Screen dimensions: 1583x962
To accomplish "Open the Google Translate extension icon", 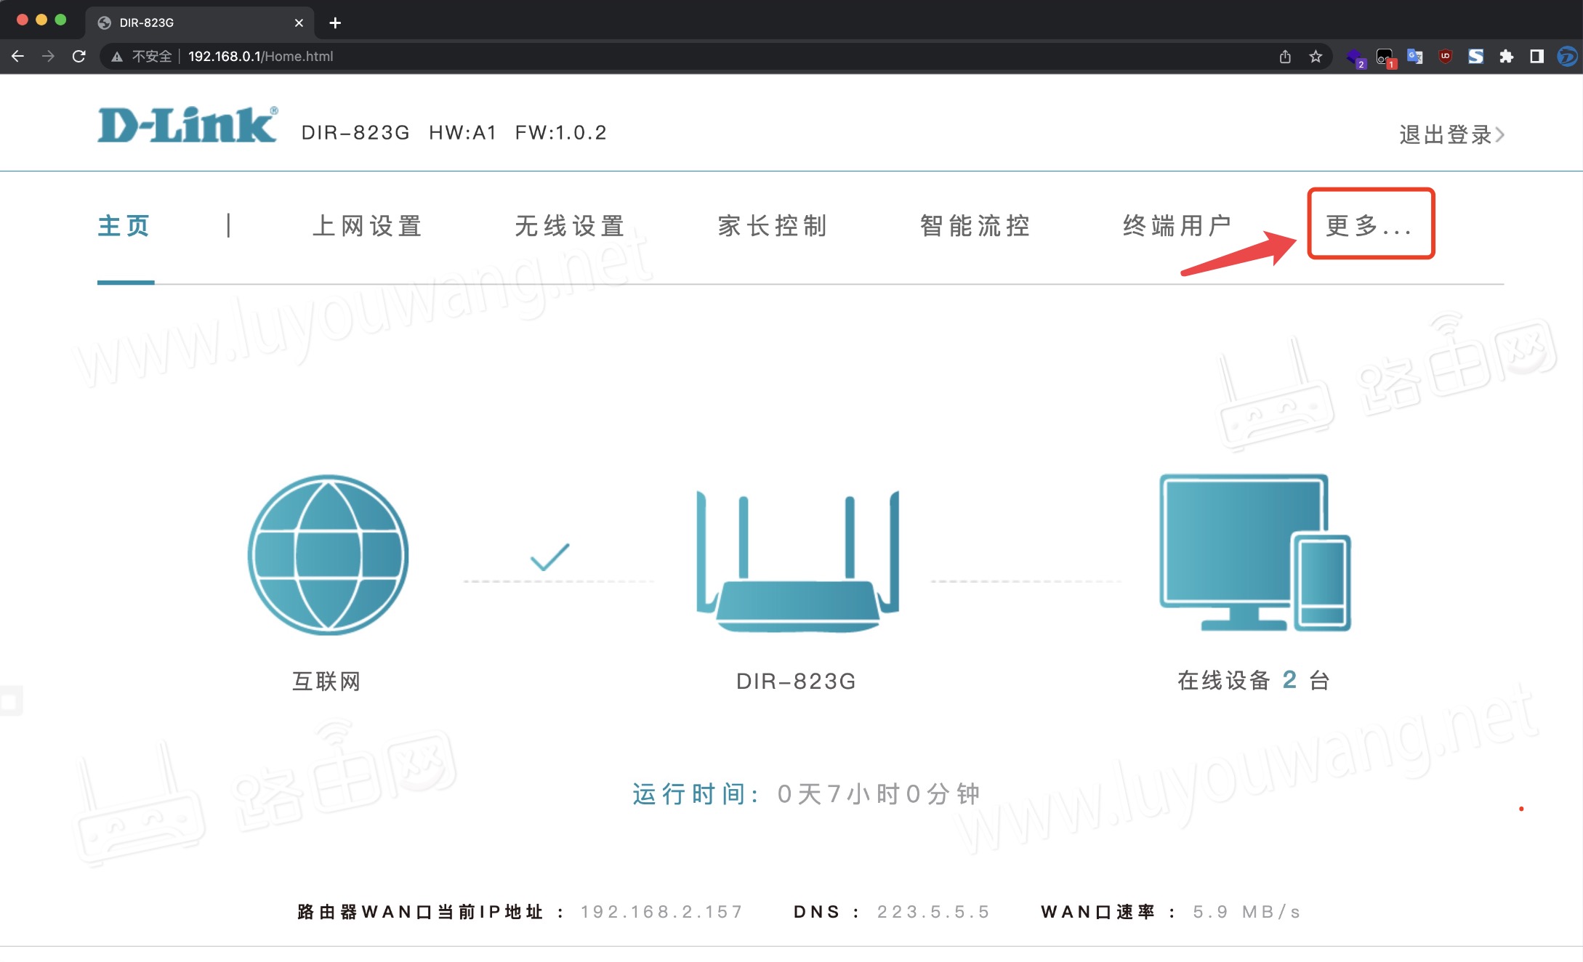I will point(1414,56).
